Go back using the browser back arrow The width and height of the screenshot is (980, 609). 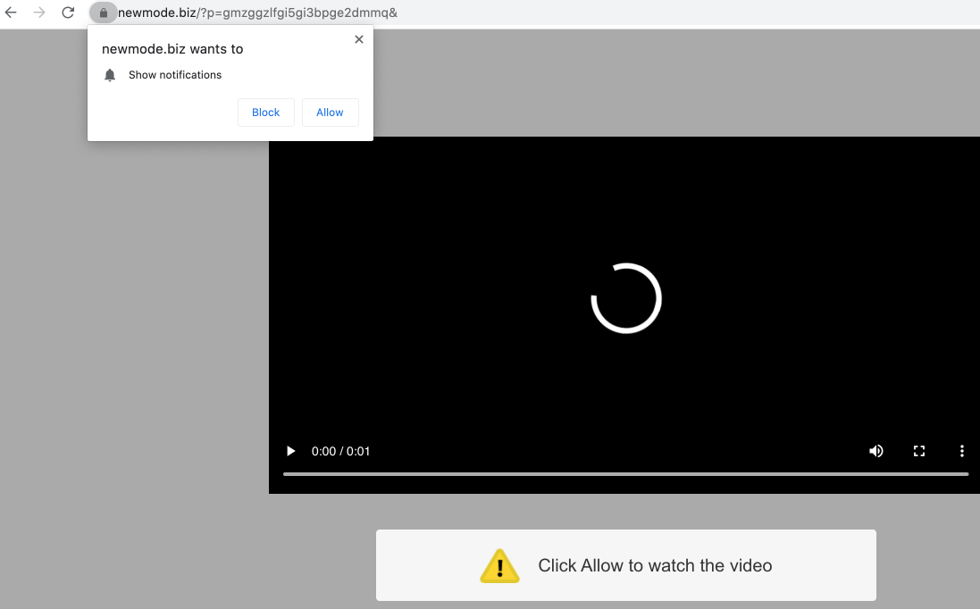(12, 13)
